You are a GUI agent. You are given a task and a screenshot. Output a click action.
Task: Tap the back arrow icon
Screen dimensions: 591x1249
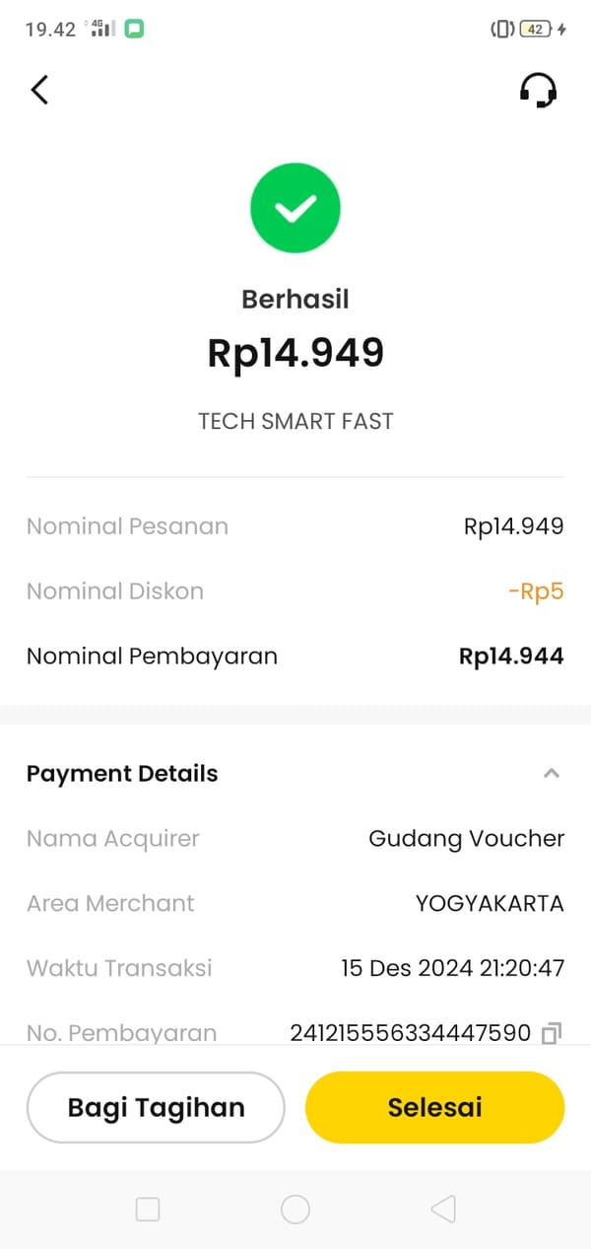click(39, 90)
